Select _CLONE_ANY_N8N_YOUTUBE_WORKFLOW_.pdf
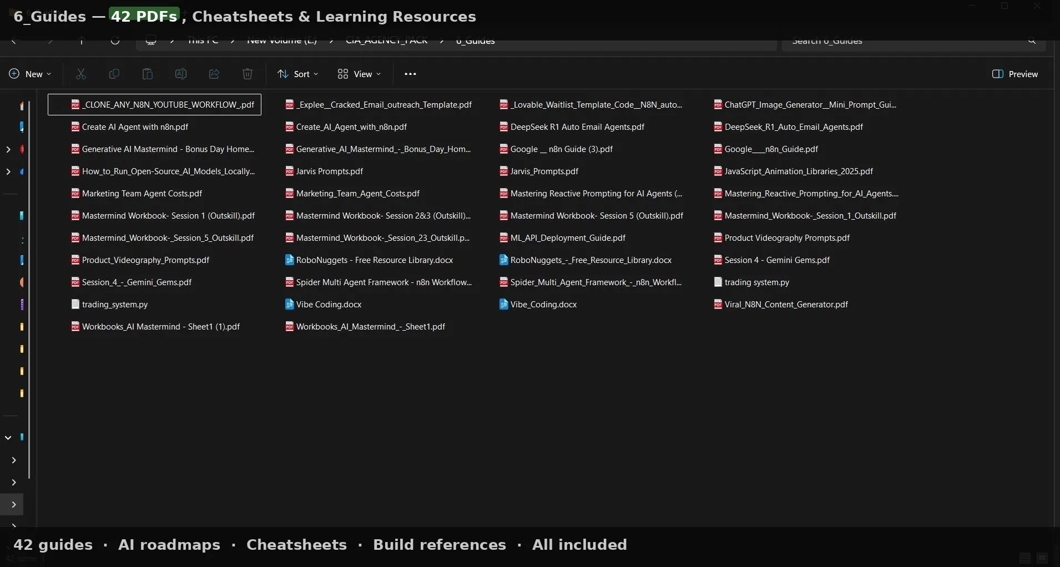 pyautogui.click(x=155, y=104)
